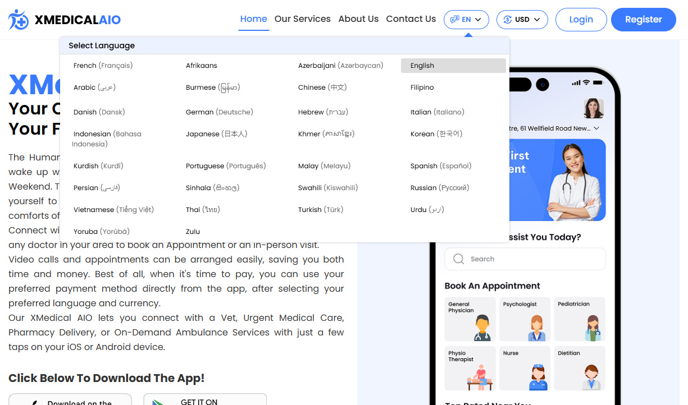Tap the Nurse category icon
Screen dimensions: 688x405
coord(537,377)
